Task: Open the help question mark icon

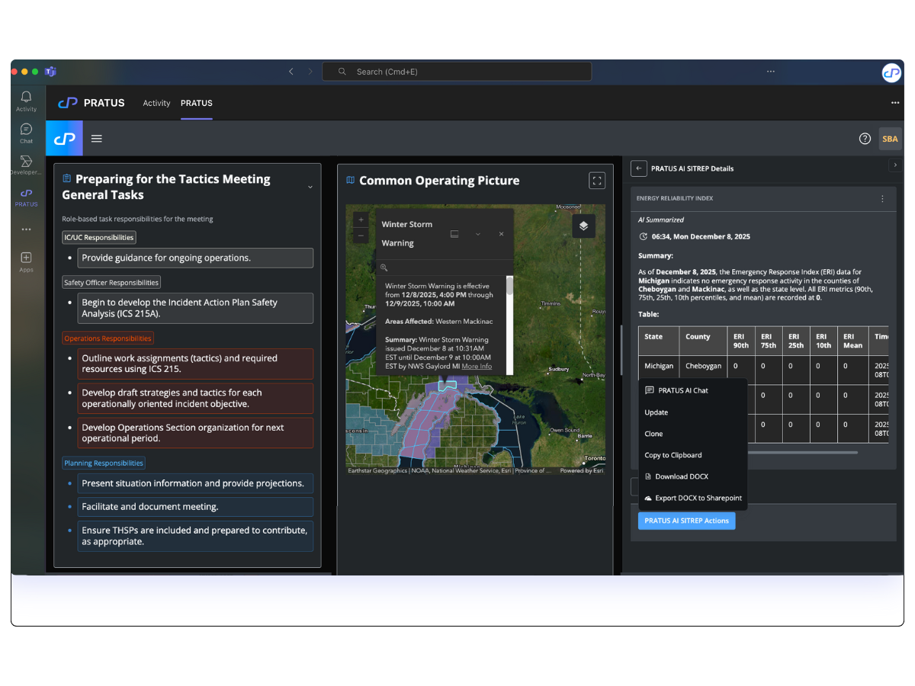Action: tap(865, 139)
